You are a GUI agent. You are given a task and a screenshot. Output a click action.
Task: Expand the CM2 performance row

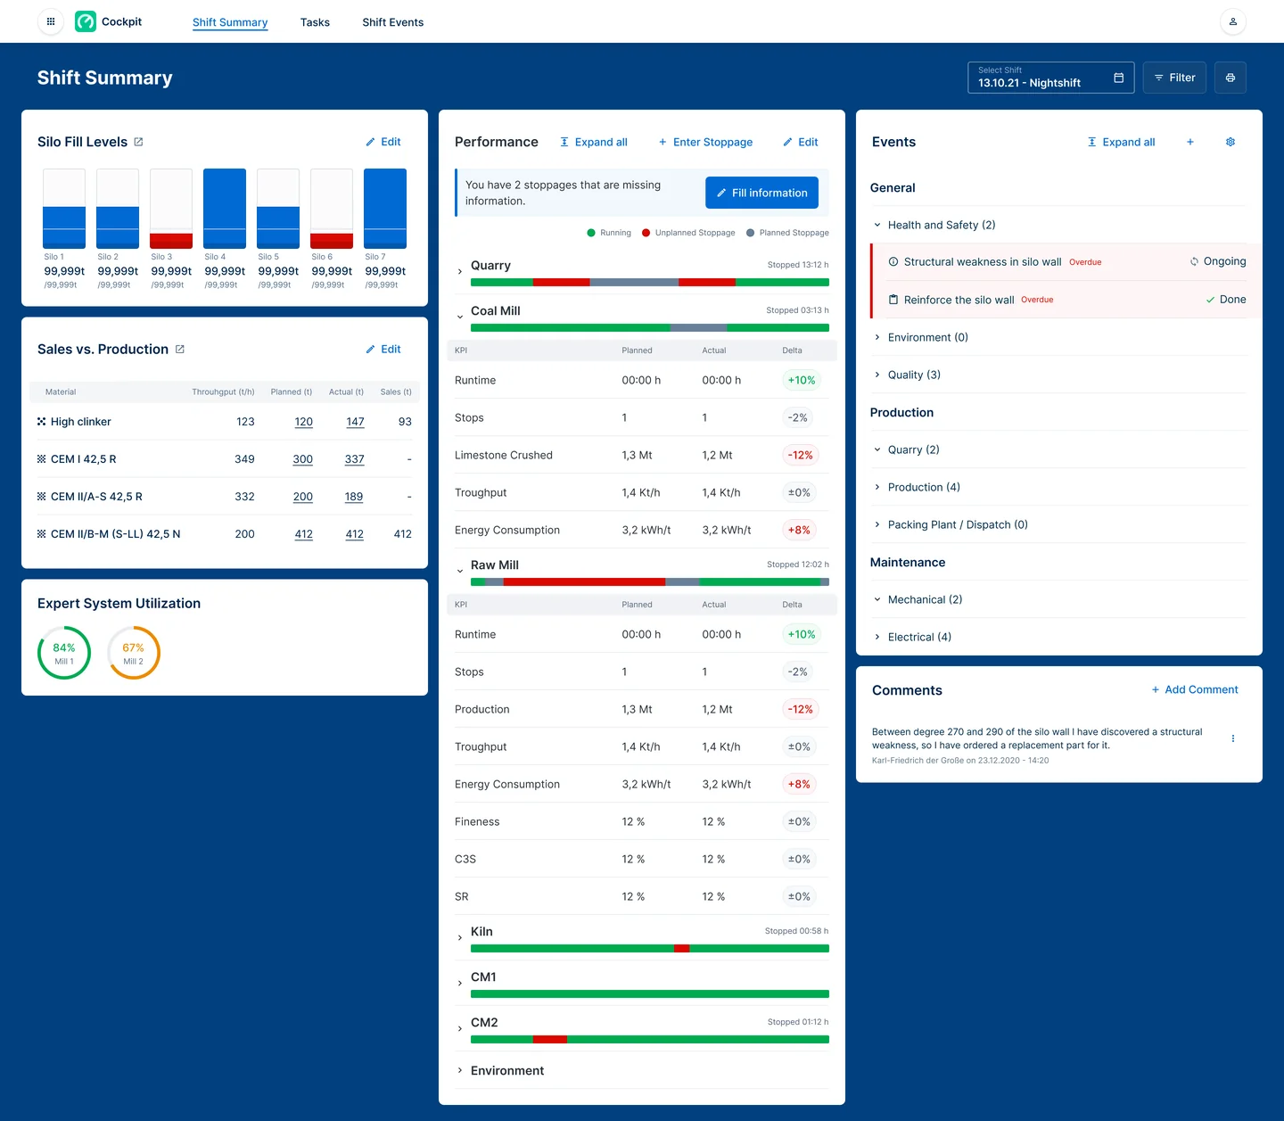coord(460,1029)
